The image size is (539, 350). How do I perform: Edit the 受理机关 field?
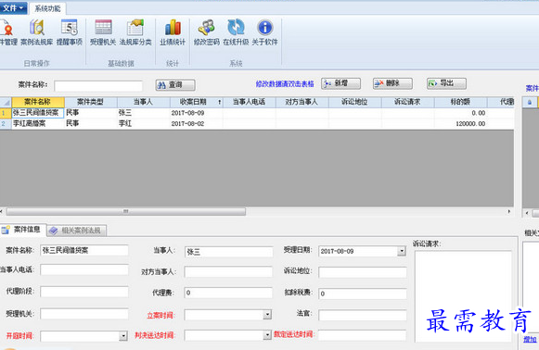pos(84,314)
